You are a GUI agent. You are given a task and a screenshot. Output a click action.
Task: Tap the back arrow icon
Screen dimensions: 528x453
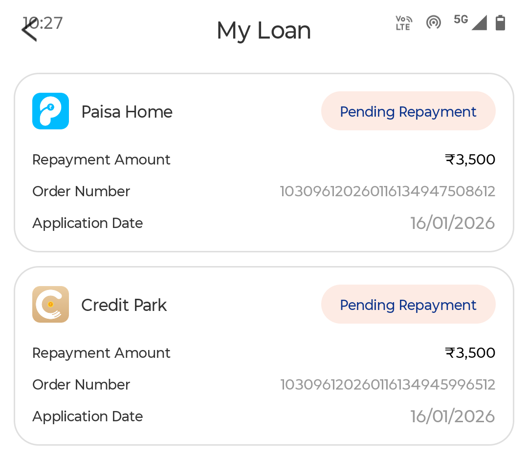(x=29, y=30)
